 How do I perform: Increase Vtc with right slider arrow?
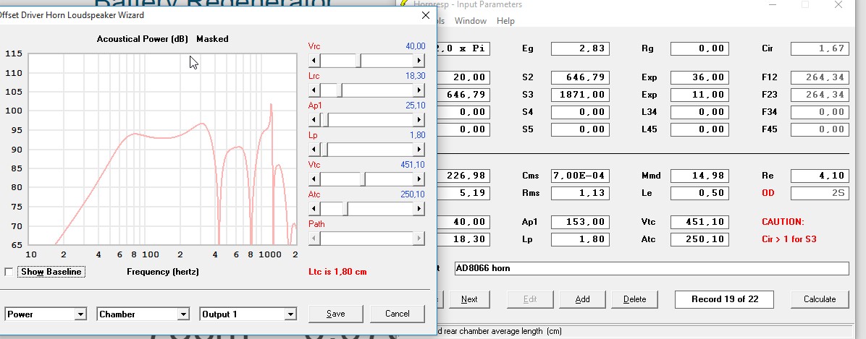pos(419,179)
